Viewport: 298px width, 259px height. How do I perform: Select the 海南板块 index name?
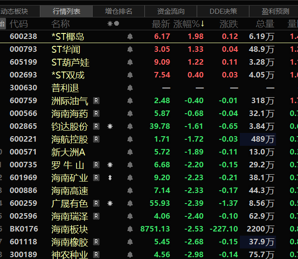(70, 229)
